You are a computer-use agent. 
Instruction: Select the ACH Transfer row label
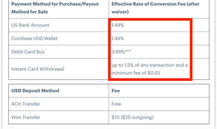tap(26, 104)
